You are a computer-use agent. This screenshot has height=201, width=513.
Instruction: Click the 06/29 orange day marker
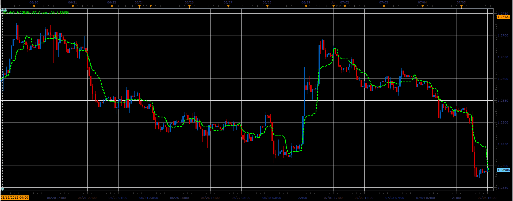point(306,7)
